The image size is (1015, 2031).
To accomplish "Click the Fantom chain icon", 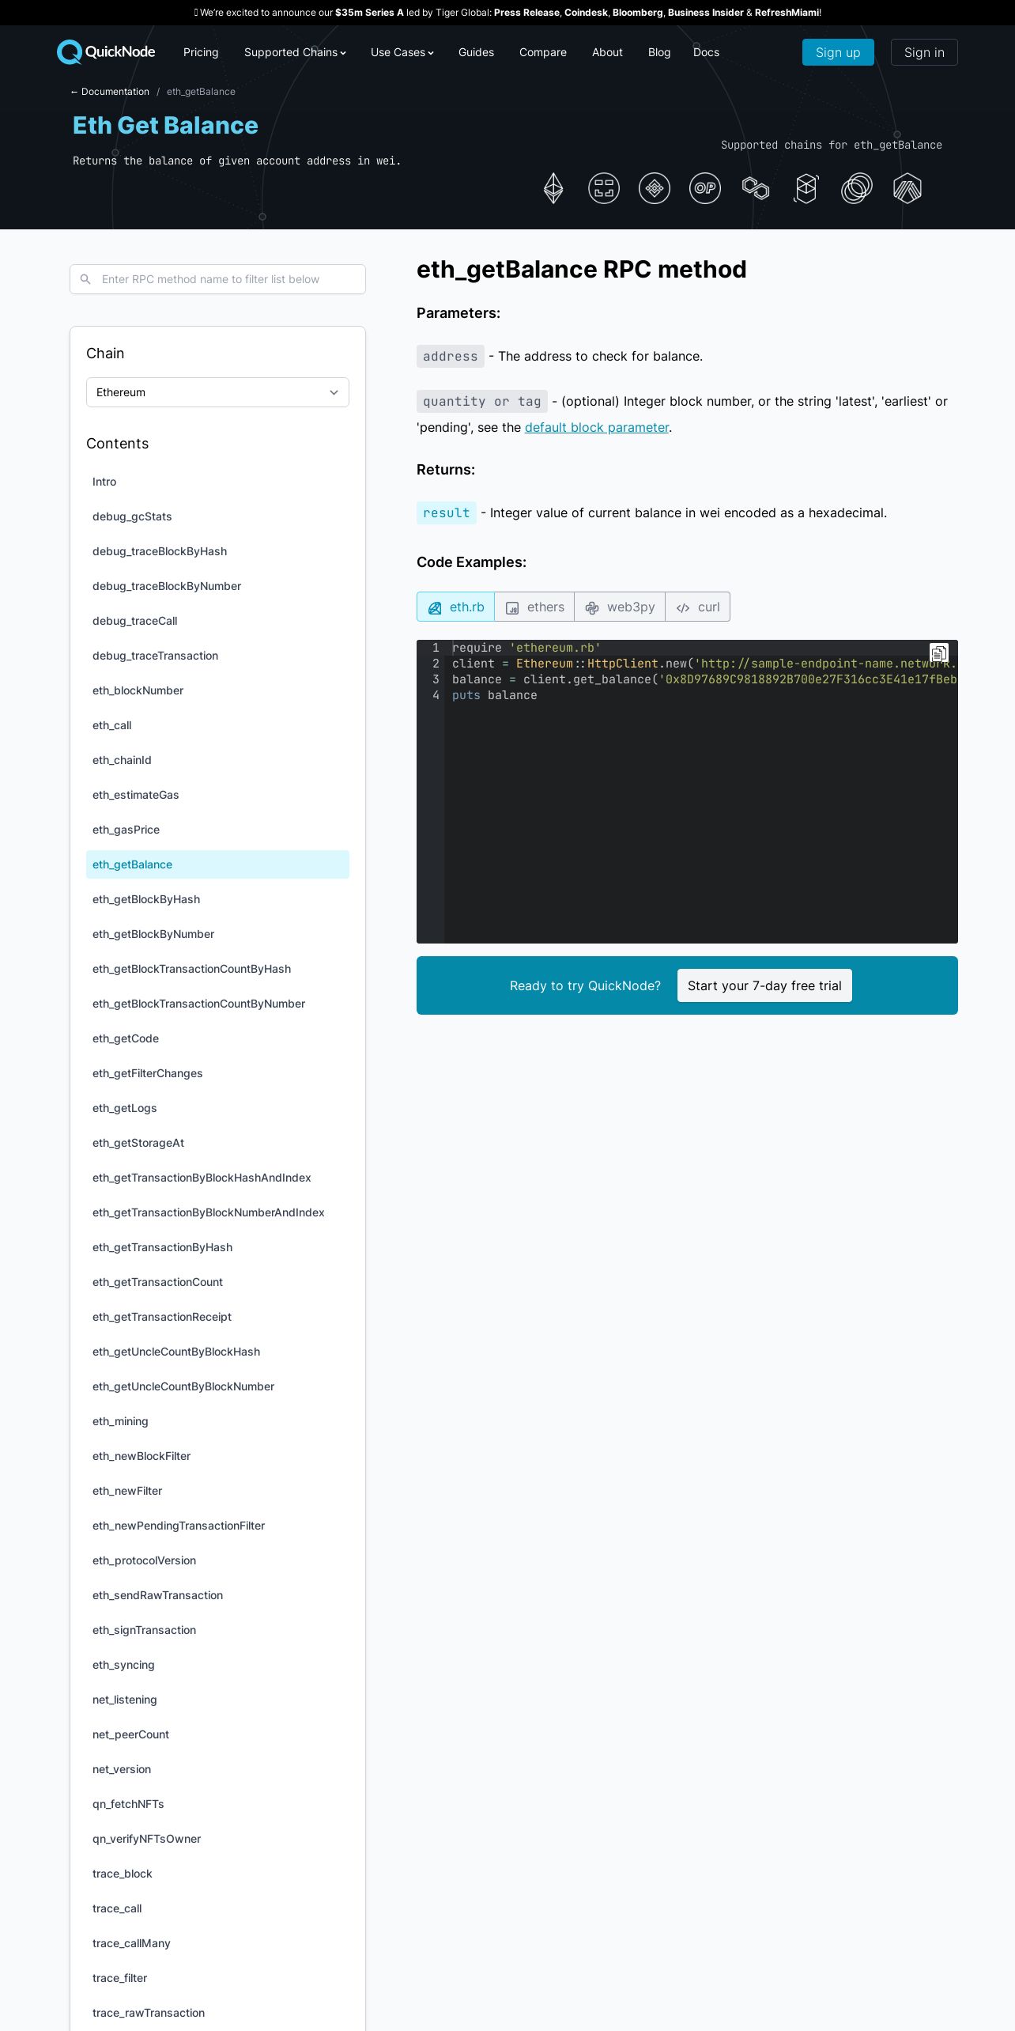I will (x=806, y=188).
